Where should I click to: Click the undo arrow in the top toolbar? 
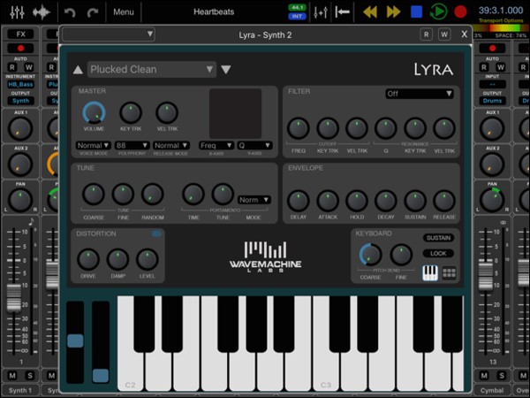coord(70,12)
